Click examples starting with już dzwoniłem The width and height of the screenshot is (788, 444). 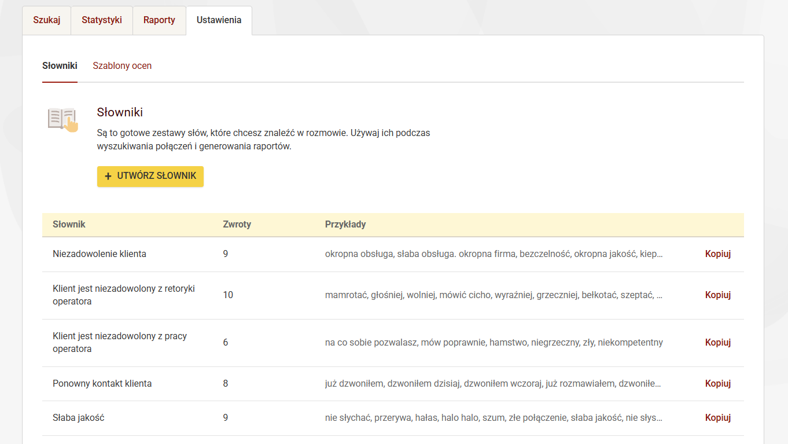pos(493,384)
